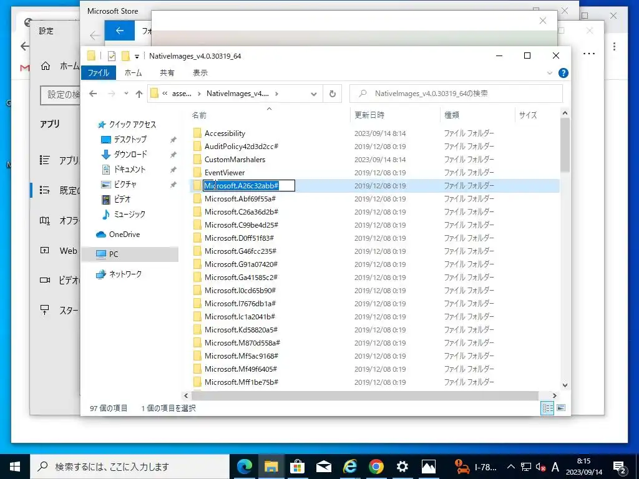Switch to details view layout
This screenshot has width=639, height=479.
[547, 408]
